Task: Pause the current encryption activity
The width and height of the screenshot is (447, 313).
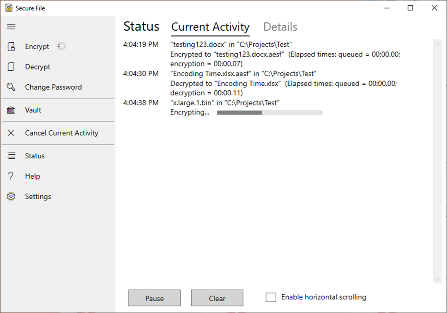Action: tap(154, 298)
